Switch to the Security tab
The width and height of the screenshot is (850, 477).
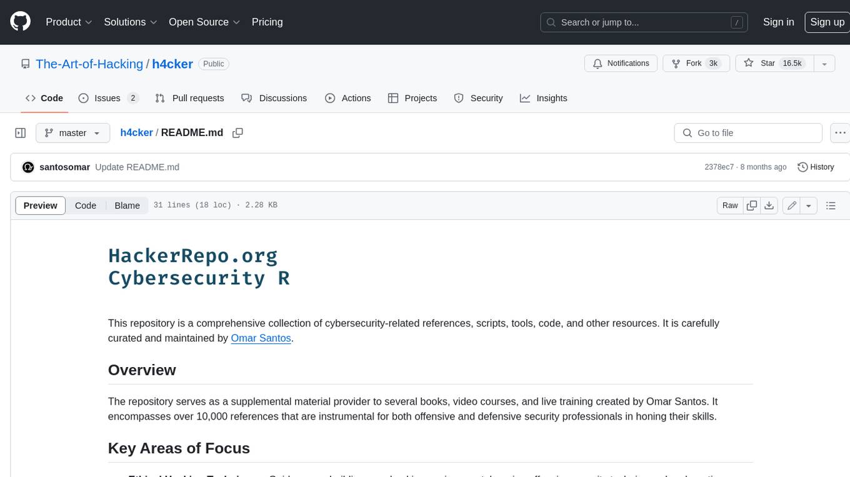(x=478, y=98)
